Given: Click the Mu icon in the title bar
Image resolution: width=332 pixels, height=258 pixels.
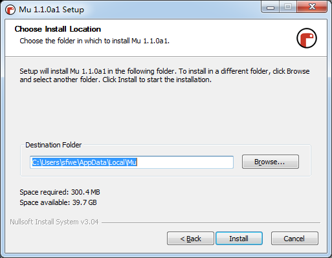Looking at the screenshot, I should (10, 10).
